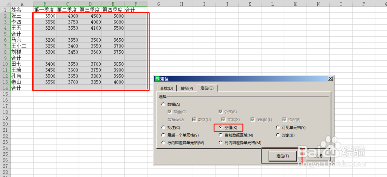
Task: Select column P header
Action: [363, 3]
